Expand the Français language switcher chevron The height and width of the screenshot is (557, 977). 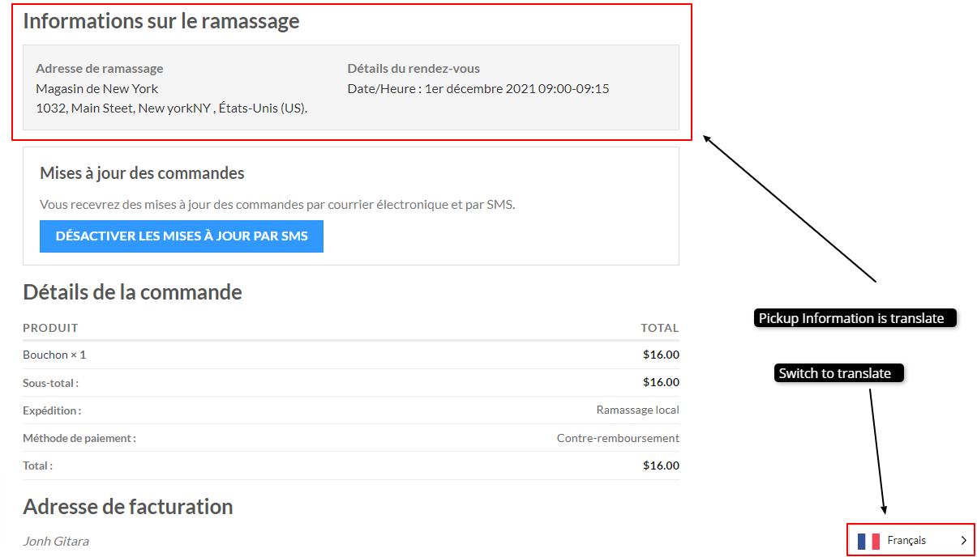pyautogui.click(x=963, y=541)
